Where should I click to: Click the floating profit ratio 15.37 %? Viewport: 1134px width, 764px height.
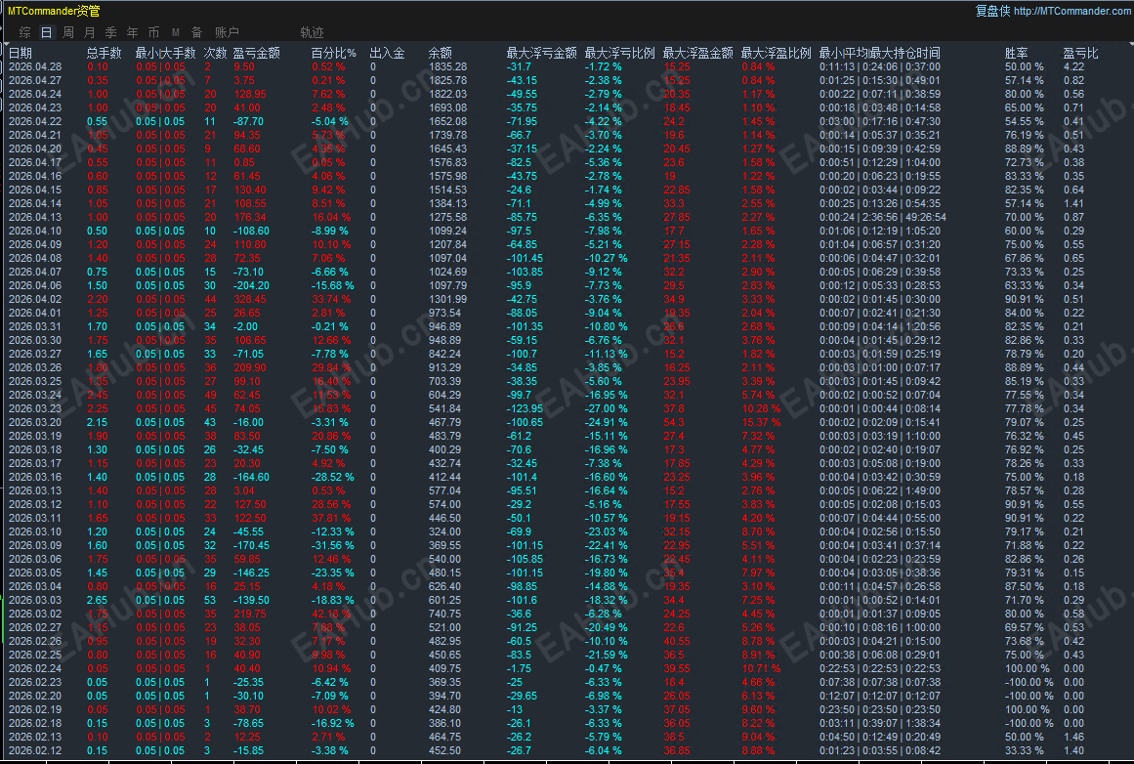coord(761,422)
